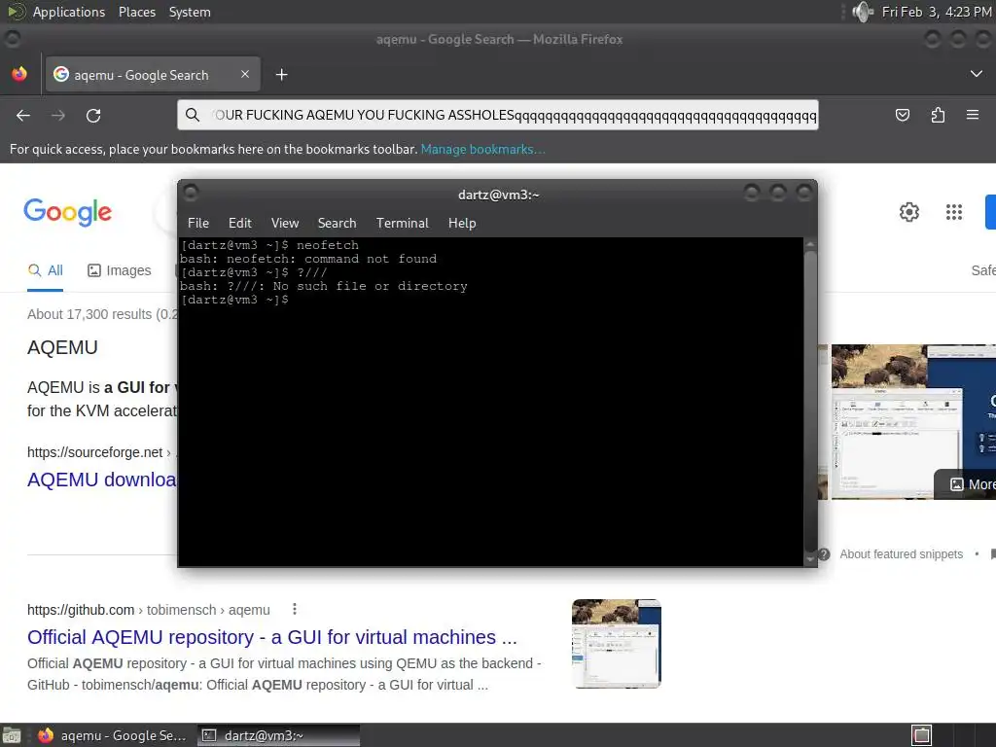The width and height of the screenshot is (996, 747).
Task: Open the terminal Edit menu
Action: pyautogui.click(x=240, y=223)
